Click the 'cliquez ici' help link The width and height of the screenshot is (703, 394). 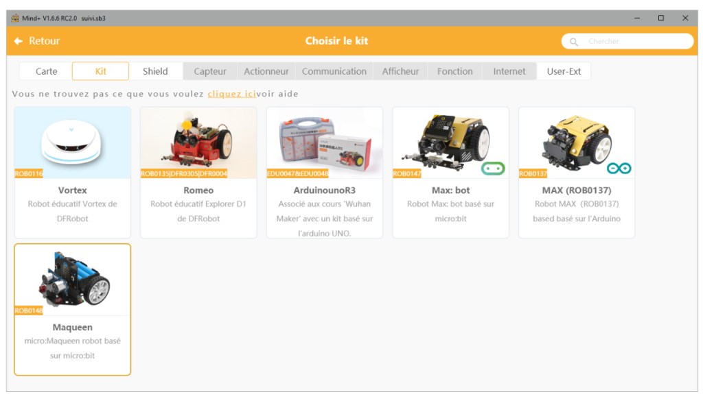coord(231,94)
